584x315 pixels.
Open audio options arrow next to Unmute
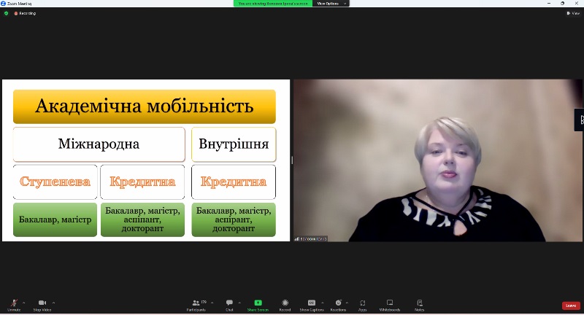[x=24, y=303]
